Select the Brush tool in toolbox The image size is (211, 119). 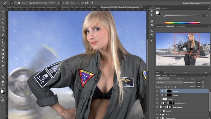(x=3, y=39)
